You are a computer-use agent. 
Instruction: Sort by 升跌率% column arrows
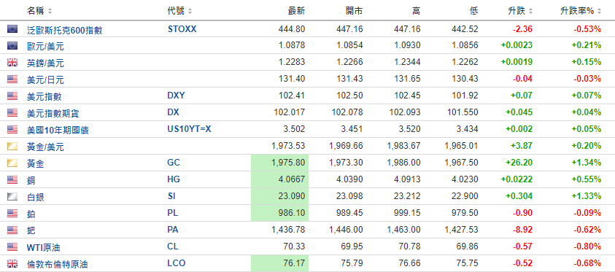coord(599,11)
